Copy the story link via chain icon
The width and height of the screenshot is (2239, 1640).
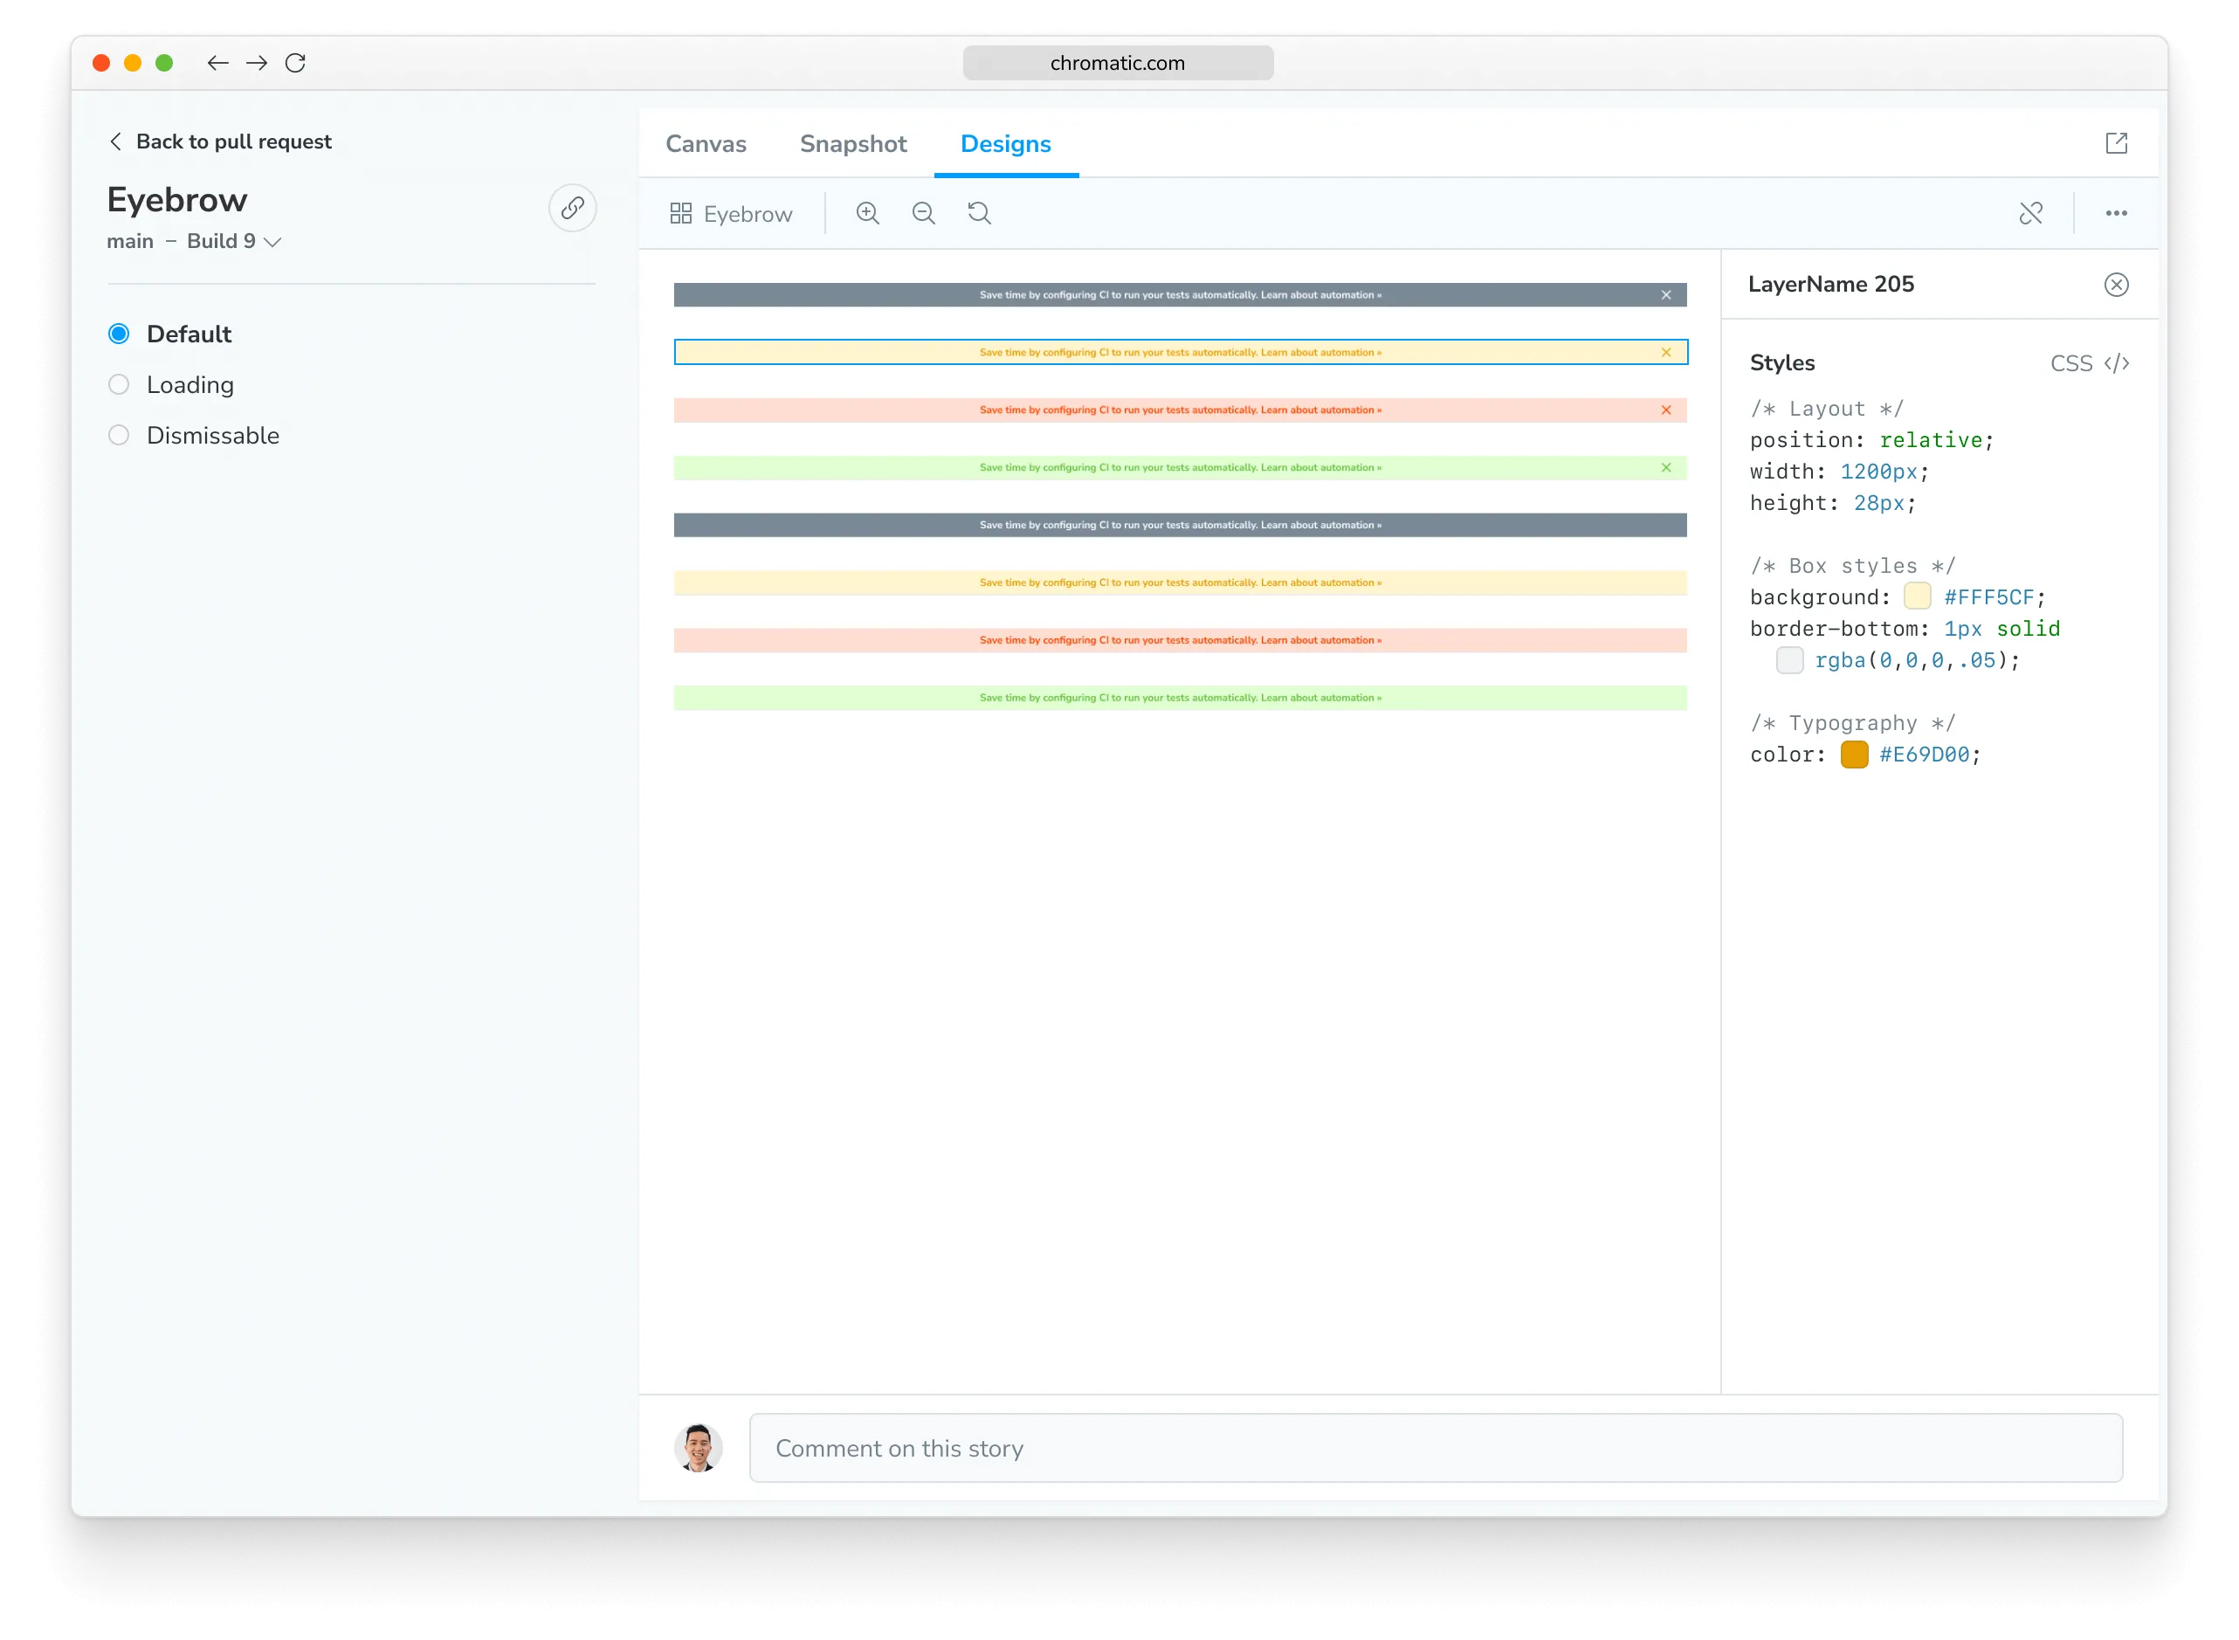click(x=573, y=209)
